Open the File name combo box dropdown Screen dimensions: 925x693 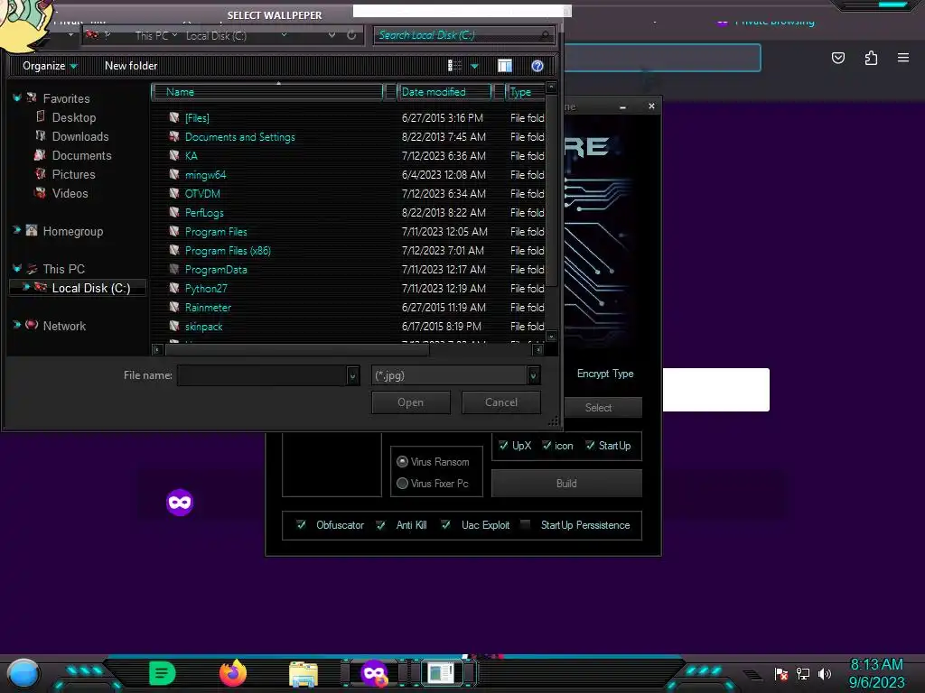(353, 375)
